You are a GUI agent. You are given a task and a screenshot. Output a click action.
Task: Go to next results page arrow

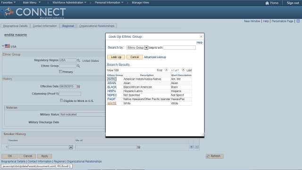coord(184,70)
